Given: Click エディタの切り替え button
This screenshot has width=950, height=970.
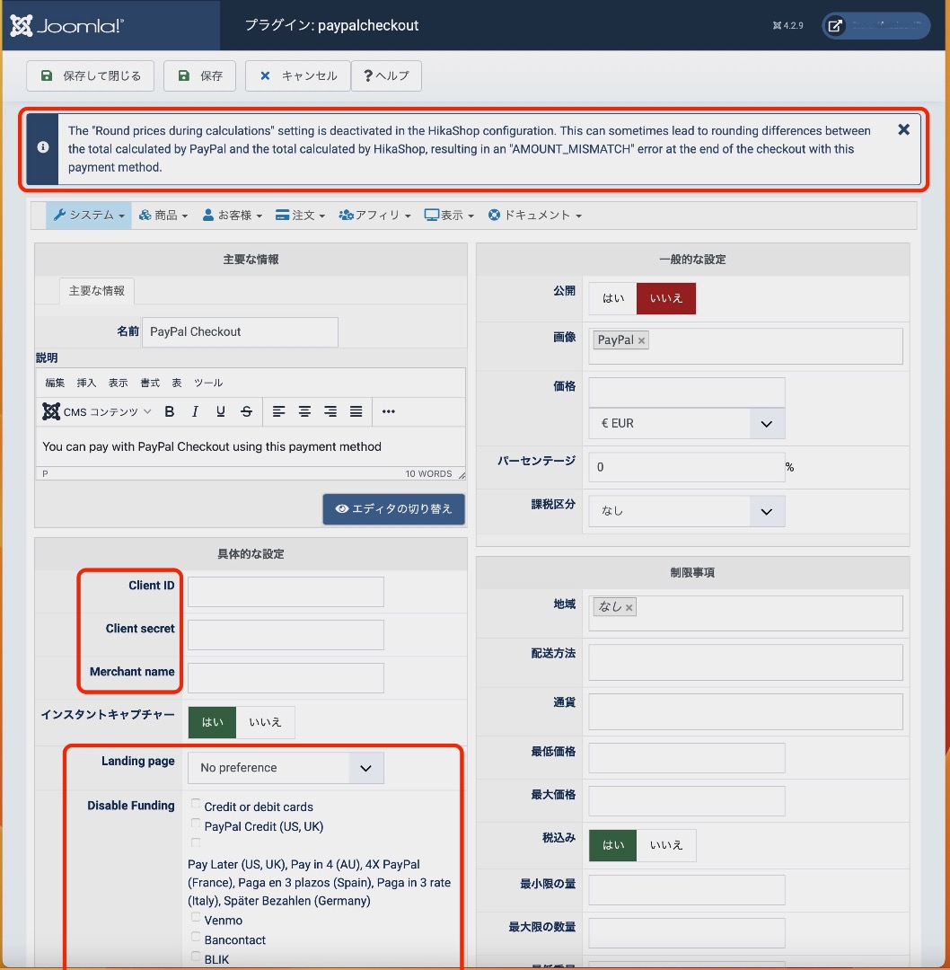Looking at the screenshot, I should 393,508.
